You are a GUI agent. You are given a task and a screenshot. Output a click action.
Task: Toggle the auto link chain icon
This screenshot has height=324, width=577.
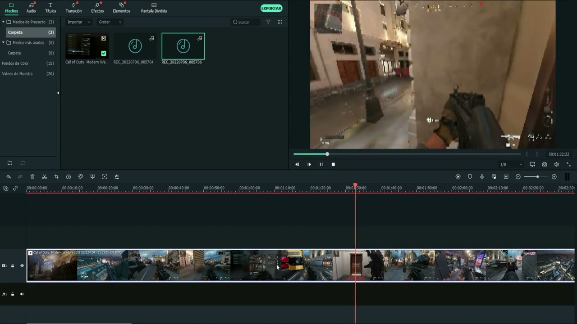coord(15,189)
